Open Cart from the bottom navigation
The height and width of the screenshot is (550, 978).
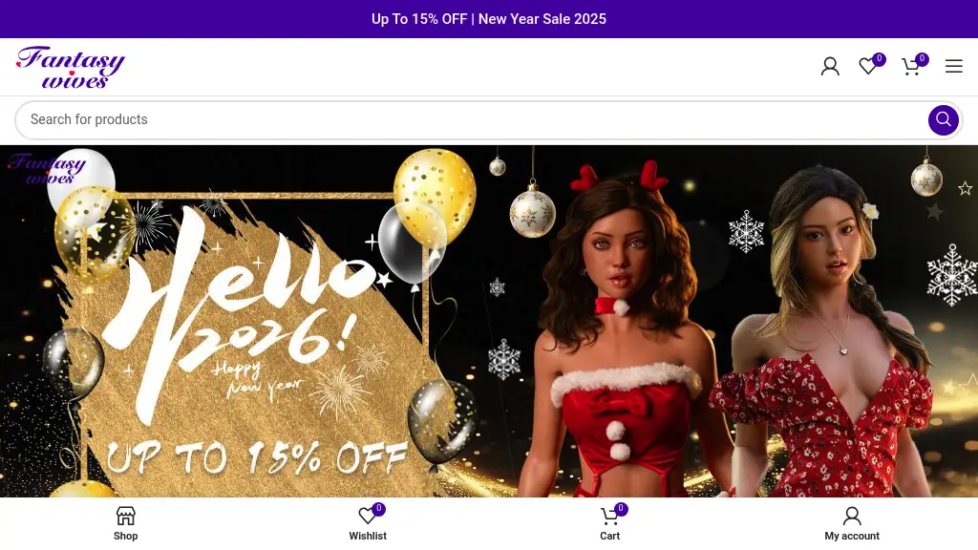[609, 523]
